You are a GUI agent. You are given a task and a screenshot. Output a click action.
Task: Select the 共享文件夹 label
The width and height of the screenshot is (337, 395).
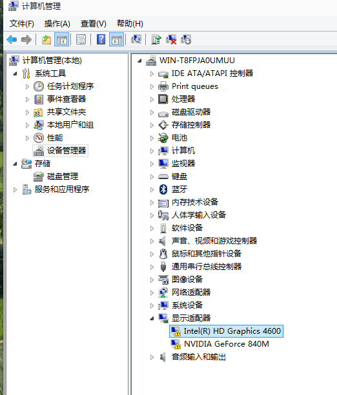[x=66, y=112]
